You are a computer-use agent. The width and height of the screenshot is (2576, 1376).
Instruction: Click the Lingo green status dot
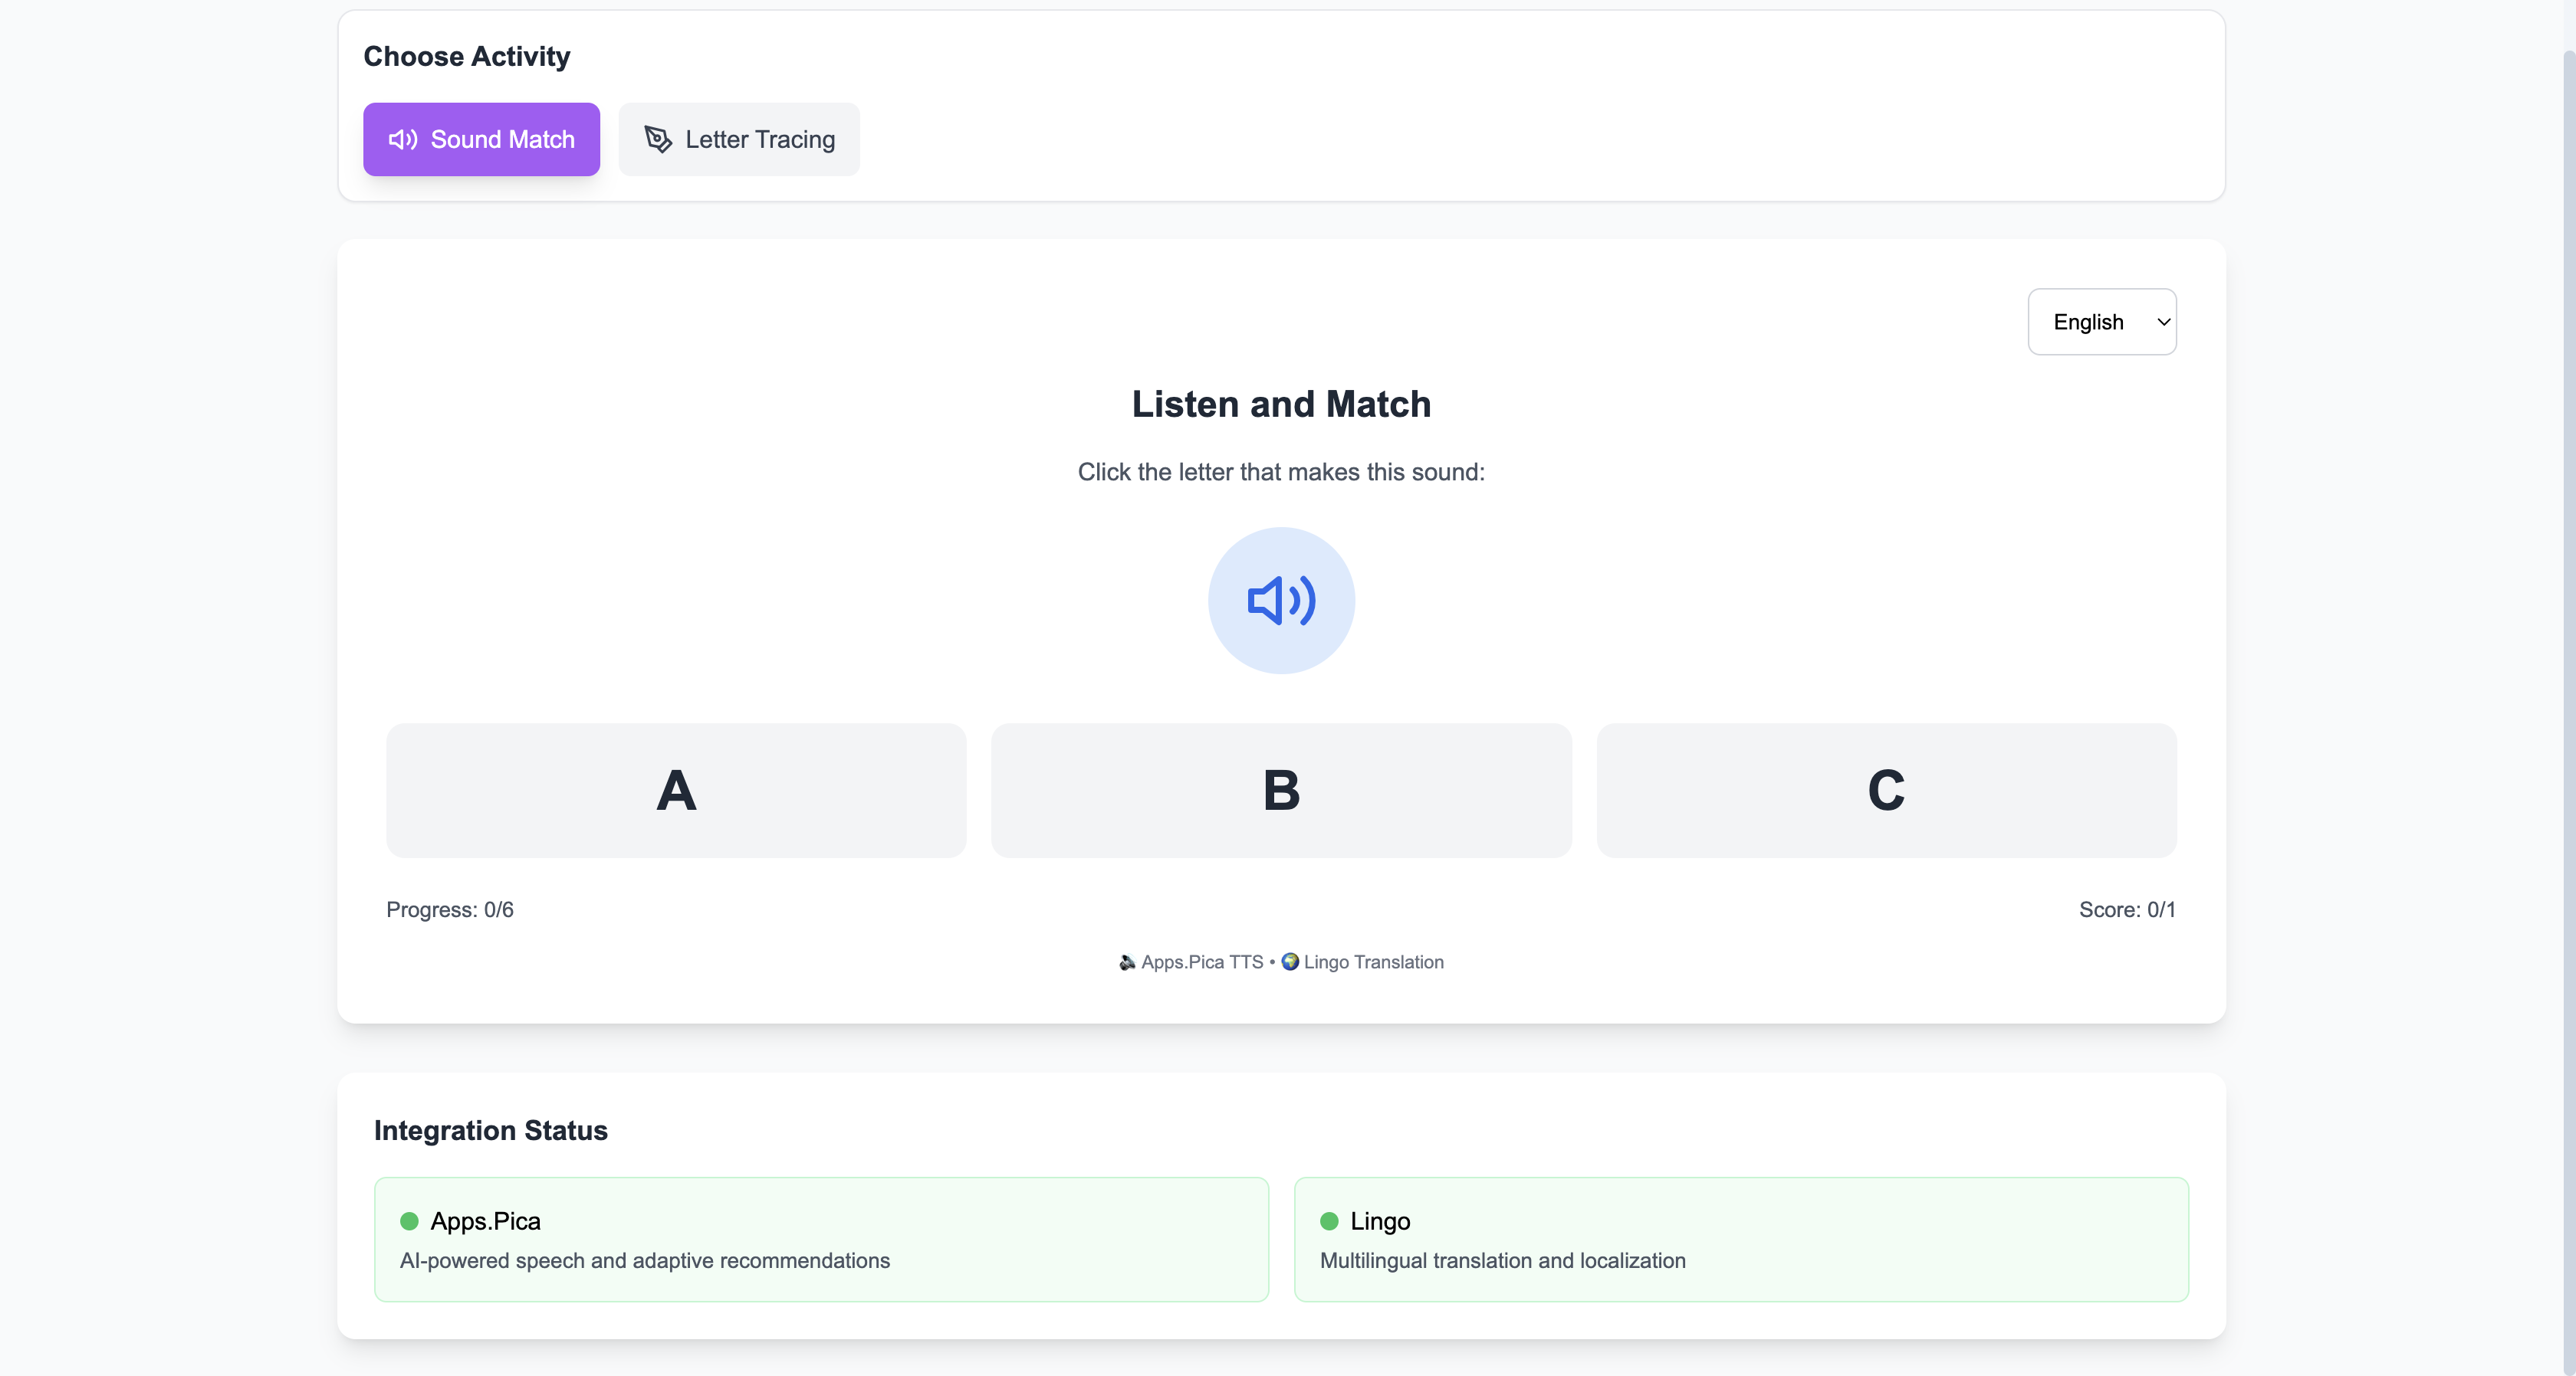[1329, 1221]
